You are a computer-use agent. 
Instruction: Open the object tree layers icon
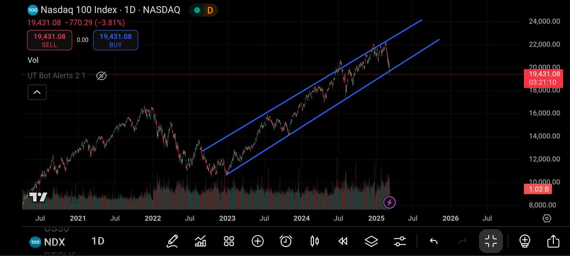click(371, 241)
